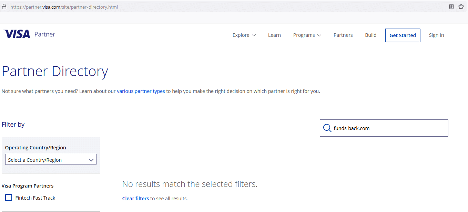Image resolution: width=468 pixels, height=212 pixels.
Task: Click the Partner Directory heading
Action: (x=55, y=71)
